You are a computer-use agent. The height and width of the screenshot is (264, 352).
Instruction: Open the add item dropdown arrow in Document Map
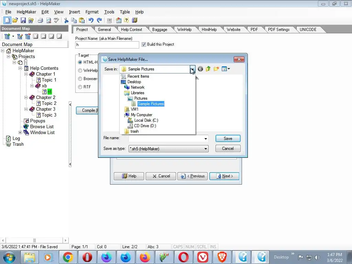(13, 36)
